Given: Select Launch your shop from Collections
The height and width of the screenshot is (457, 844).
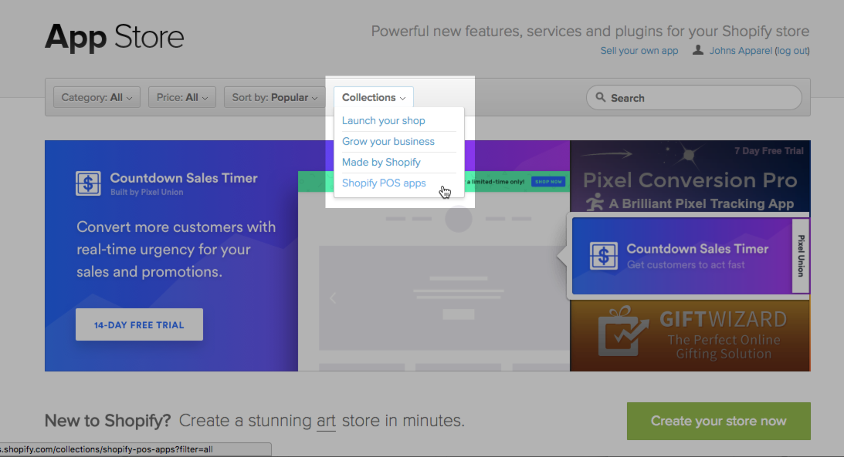Looking at the screenshot, I should coord(383,120).
